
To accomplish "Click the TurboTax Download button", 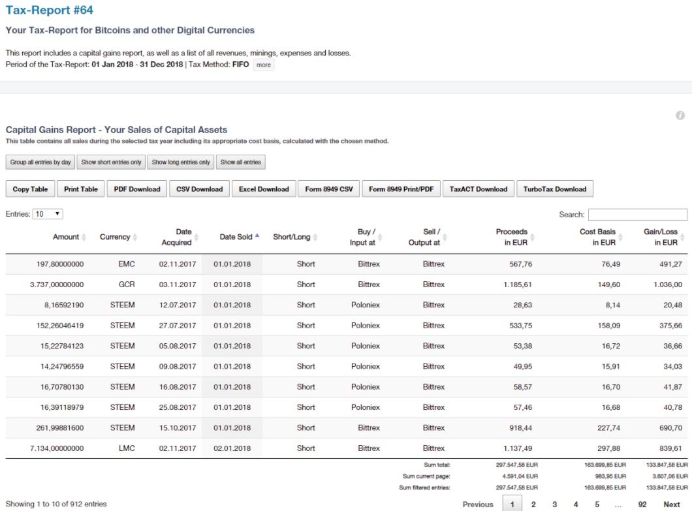I will tap(555, 189).
